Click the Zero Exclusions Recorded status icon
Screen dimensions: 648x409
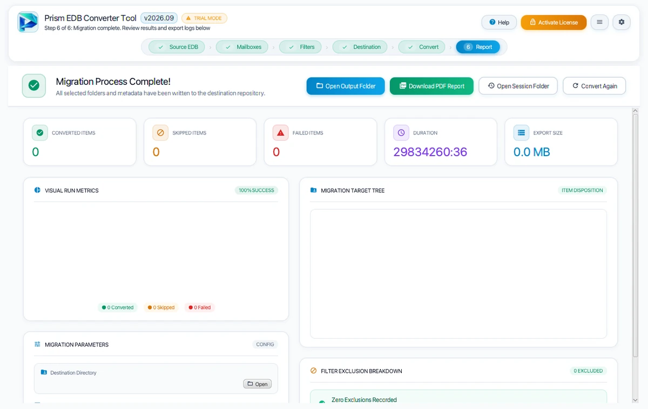[322, 402]
